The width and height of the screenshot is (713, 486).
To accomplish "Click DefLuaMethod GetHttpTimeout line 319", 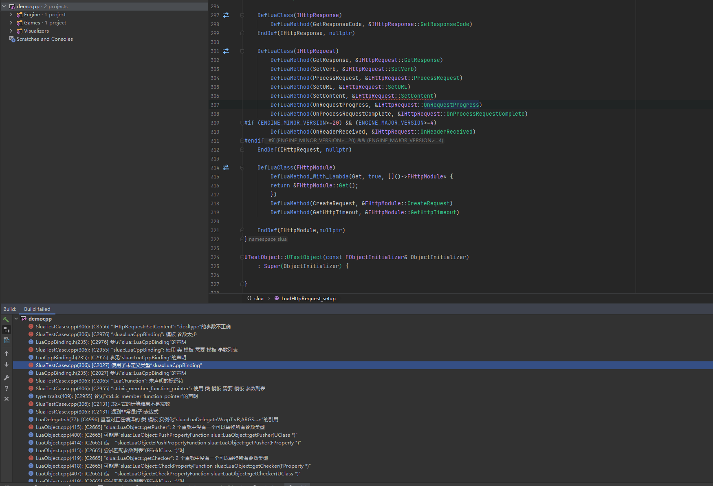I will (x=365, y=212).
